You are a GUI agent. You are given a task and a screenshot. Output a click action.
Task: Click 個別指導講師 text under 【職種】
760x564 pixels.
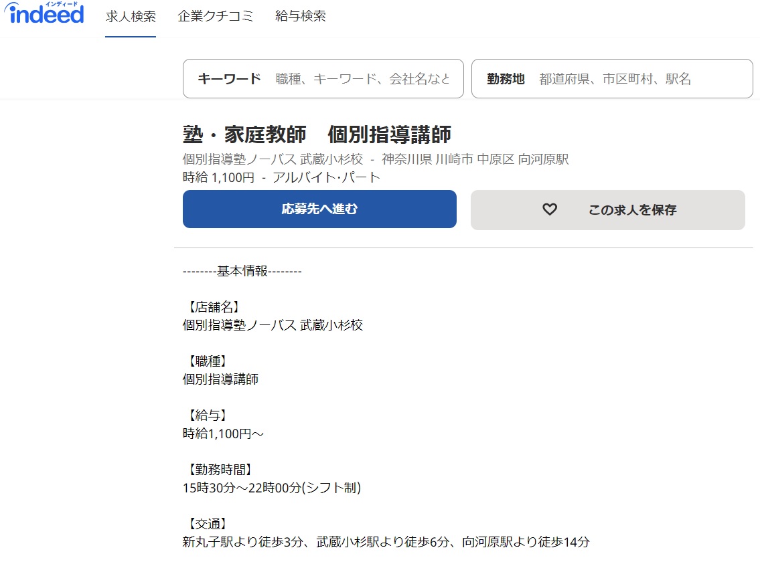pyautogui.click(x=220, y=379)
